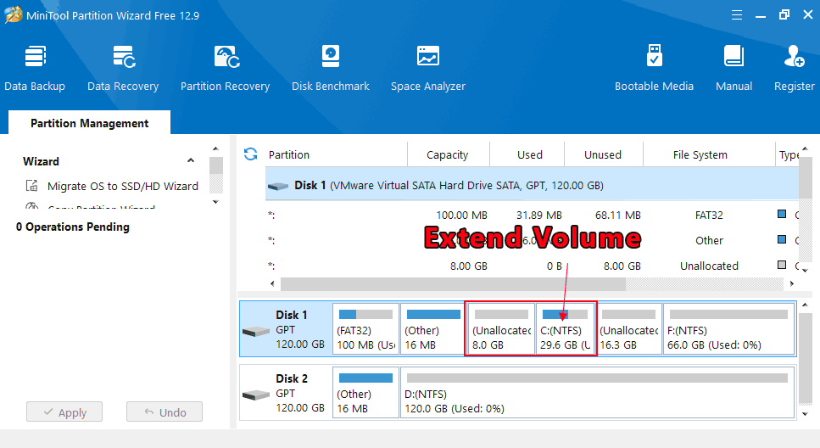Sort by the Capacity column header
Screen dimensions: 820x448
pyautogui.click(x=447, y=154)
